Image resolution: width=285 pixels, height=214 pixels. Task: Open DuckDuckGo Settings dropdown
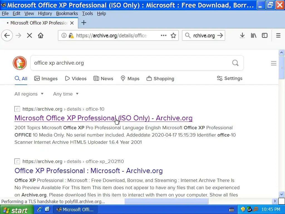(x=230, y=78)
